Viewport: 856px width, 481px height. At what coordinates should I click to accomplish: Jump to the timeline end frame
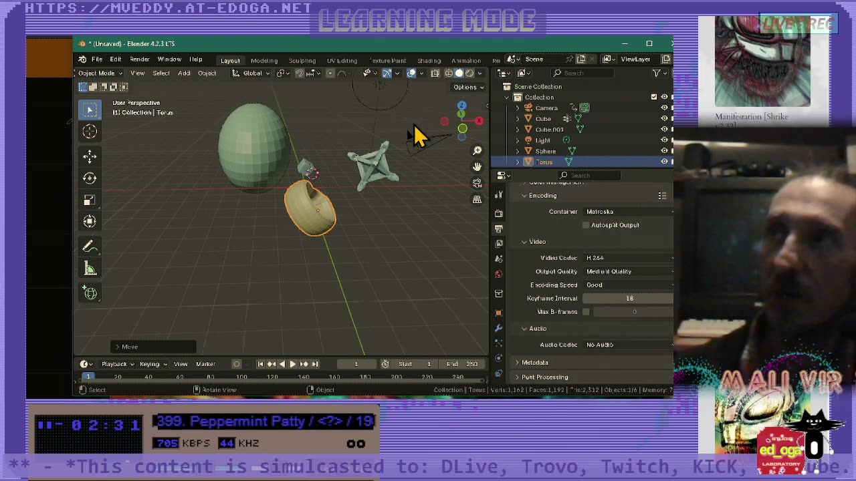click(315, 364)
